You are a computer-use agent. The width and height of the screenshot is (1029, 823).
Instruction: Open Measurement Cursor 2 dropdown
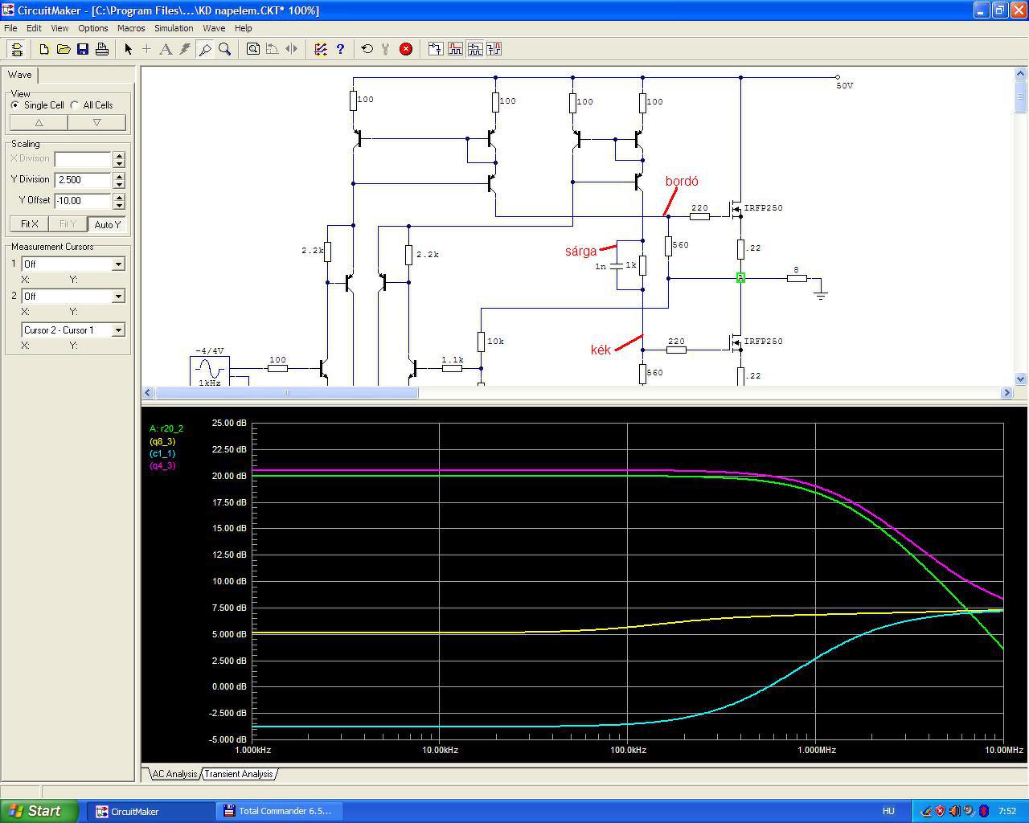click(x=118, y=297)
